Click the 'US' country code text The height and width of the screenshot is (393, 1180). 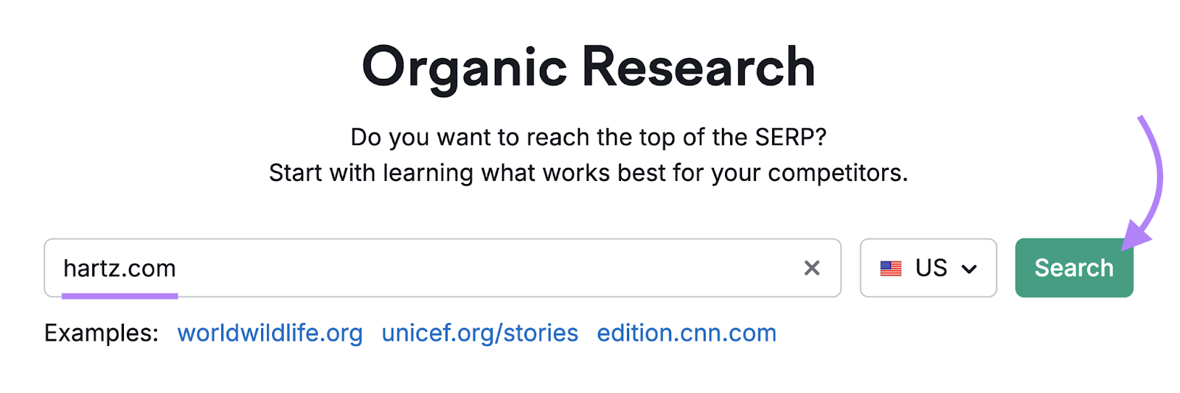(x=931, y=268)
